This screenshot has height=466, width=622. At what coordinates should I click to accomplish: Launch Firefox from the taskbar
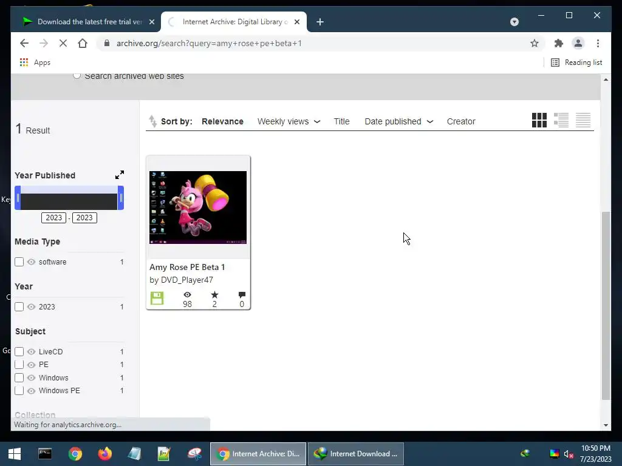(104, 454)
